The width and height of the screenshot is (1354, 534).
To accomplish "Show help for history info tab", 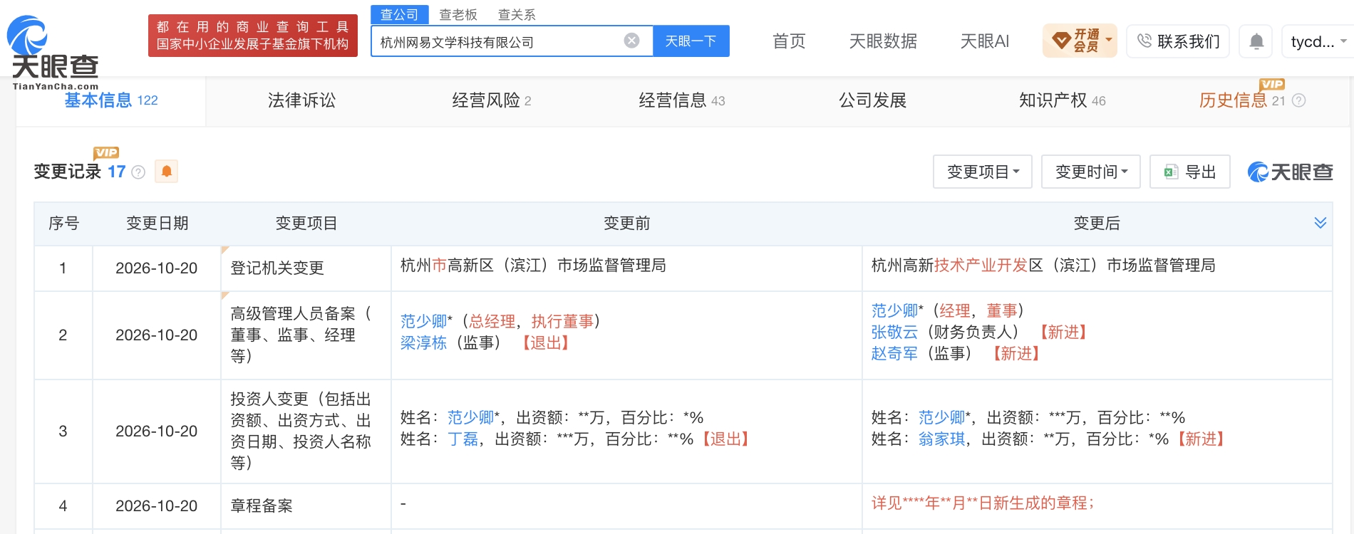I will coord(1299,100).
